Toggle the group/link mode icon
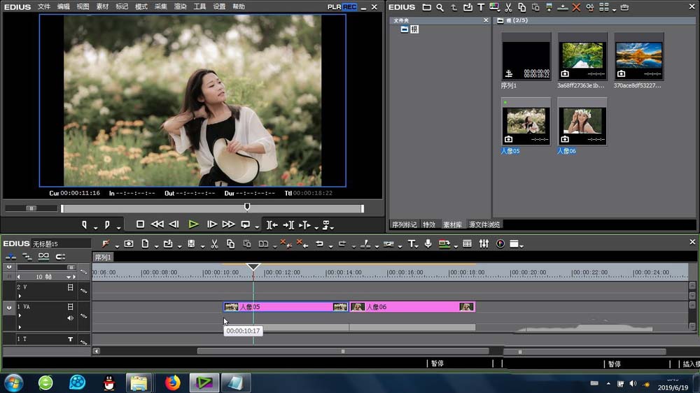700x393 pixels. click(43, 257)
